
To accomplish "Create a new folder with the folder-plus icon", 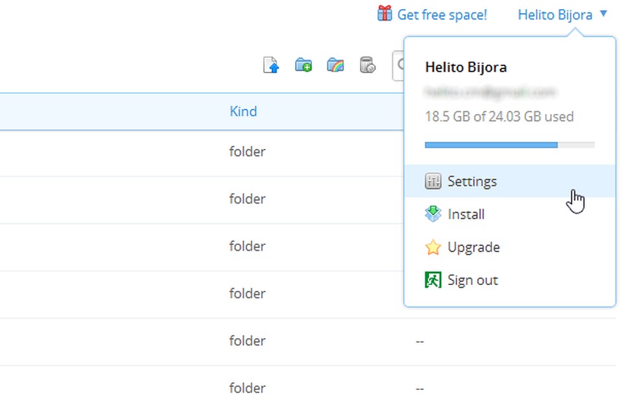I will 303,65.
